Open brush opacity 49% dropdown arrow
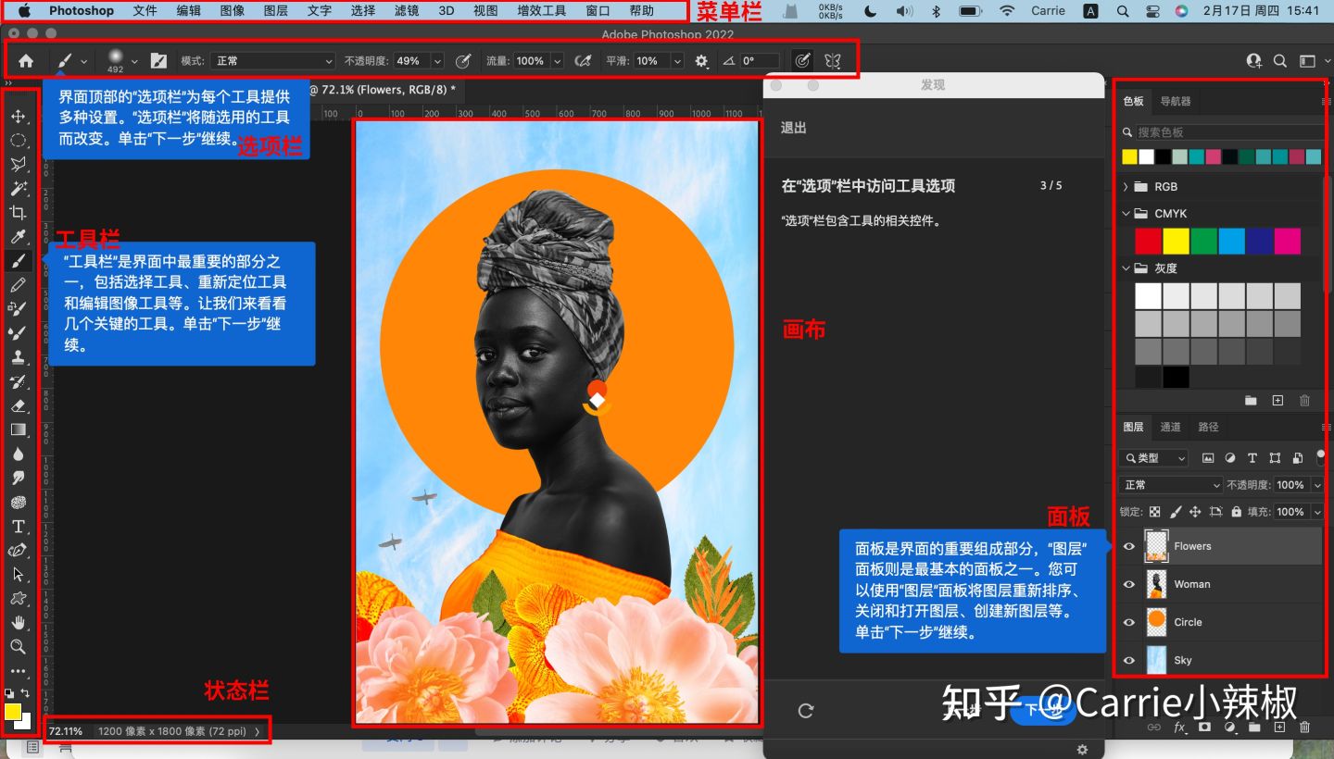Image resolution: width=1334 pixels, height=759 pixels. tap(437, 61)
